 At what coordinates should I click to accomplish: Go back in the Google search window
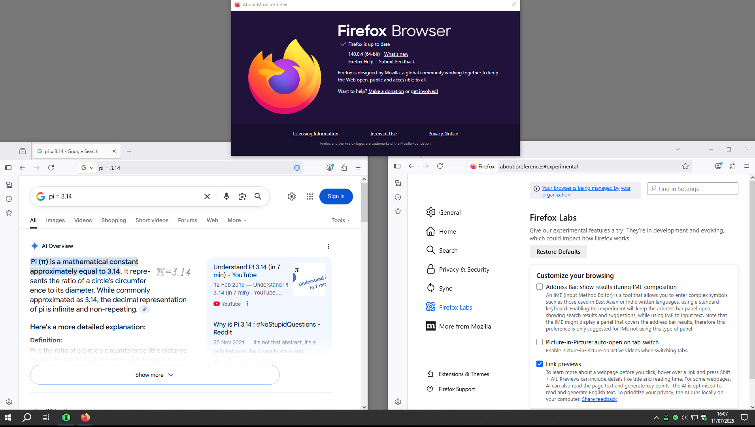point(23,168)
